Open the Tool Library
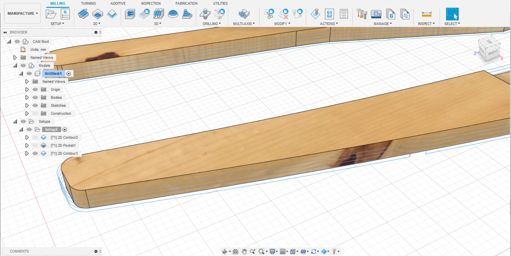The image size is (511, 256). (362, 14)
